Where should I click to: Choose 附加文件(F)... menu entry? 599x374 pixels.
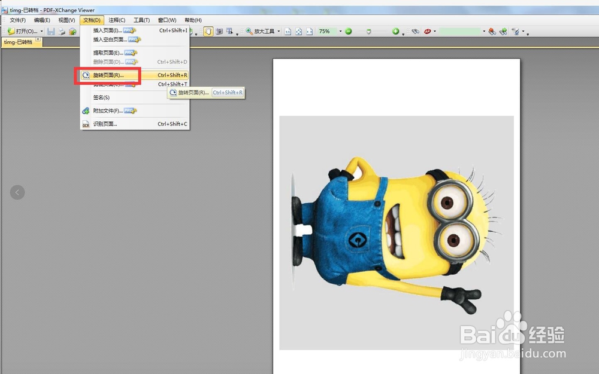[x=134, y=111]
